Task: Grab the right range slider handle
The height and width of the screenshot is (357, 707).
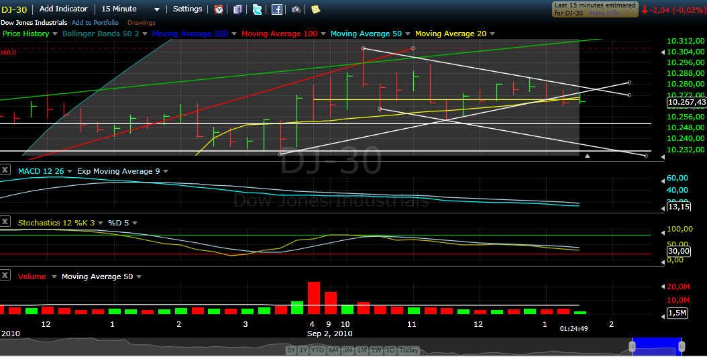Action: [x=682, y=347]
